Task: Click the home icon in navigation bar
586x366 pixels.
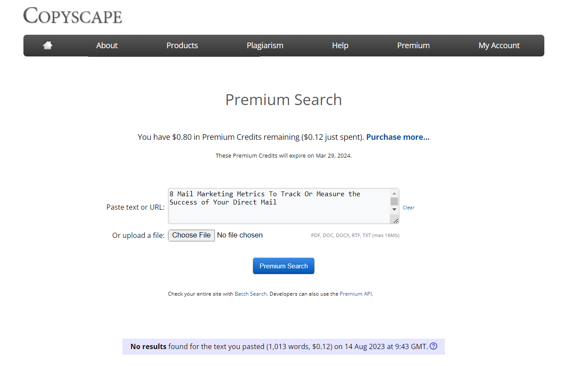Action: (x=48, y=45)
